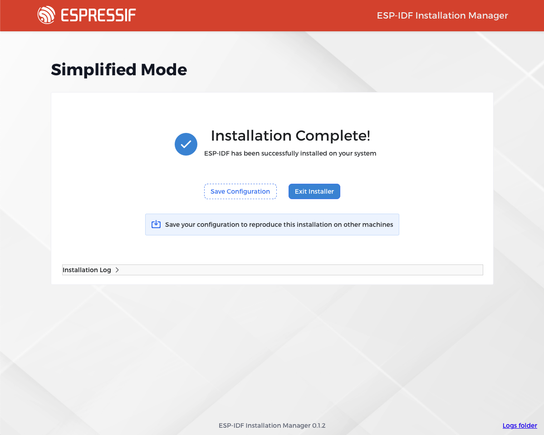Click the ESP-IDF Installation Manager header title
This screenshot has width=544, height=435.
pyautogui.click(x=442, y=15)
